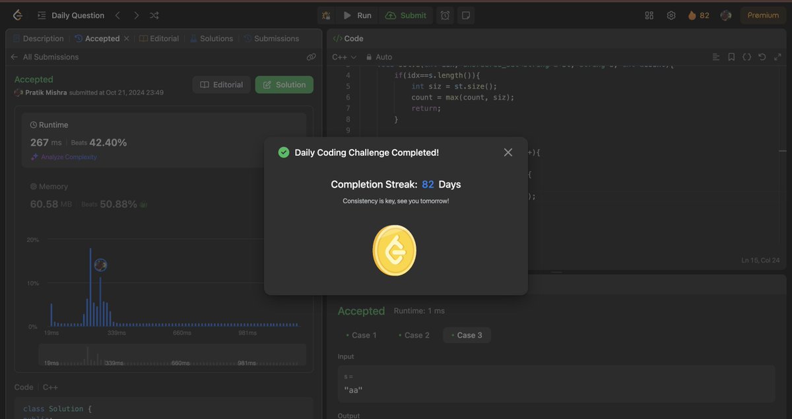Close the Accepted tab
This screenshot has width=792, height=419.
coord(127,38)
